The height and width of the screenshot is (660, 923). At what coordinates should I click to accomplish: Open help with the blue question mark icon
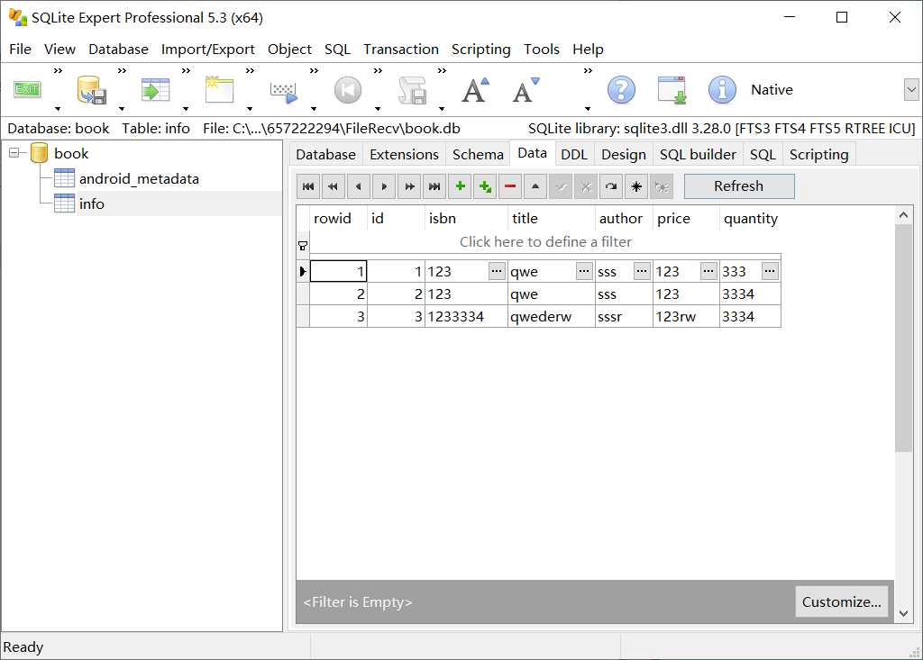[621, 90]
